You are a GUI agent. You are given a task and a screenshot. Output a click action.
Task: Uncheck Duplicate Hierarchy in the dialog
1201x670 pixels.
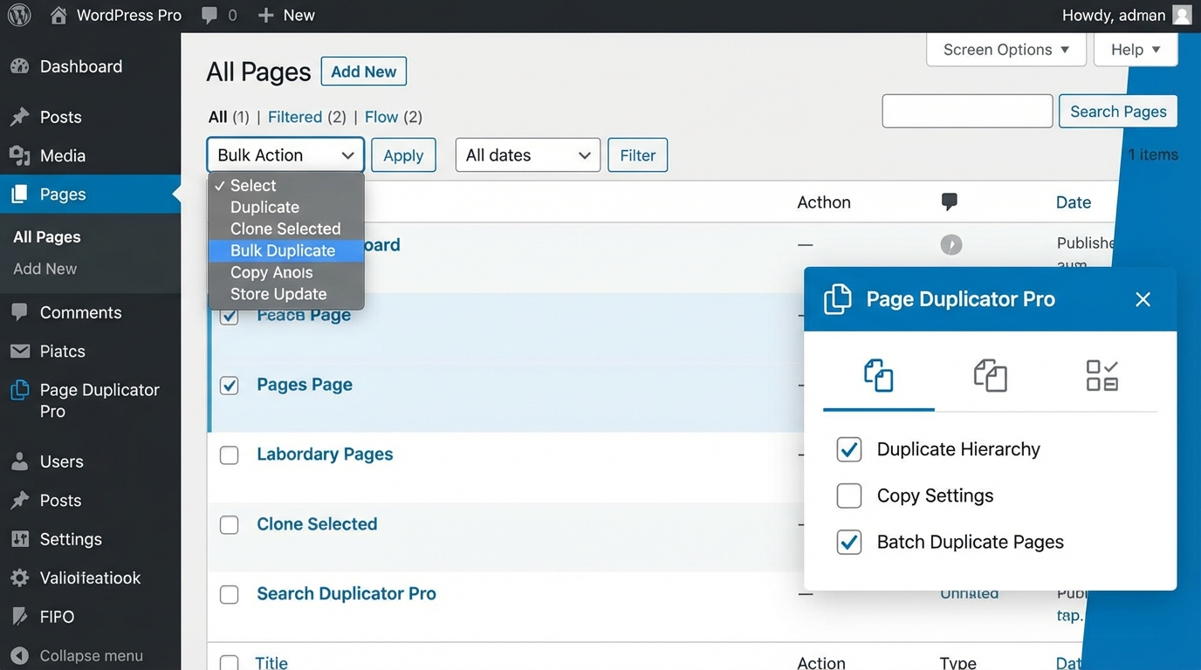coord(848,449)
